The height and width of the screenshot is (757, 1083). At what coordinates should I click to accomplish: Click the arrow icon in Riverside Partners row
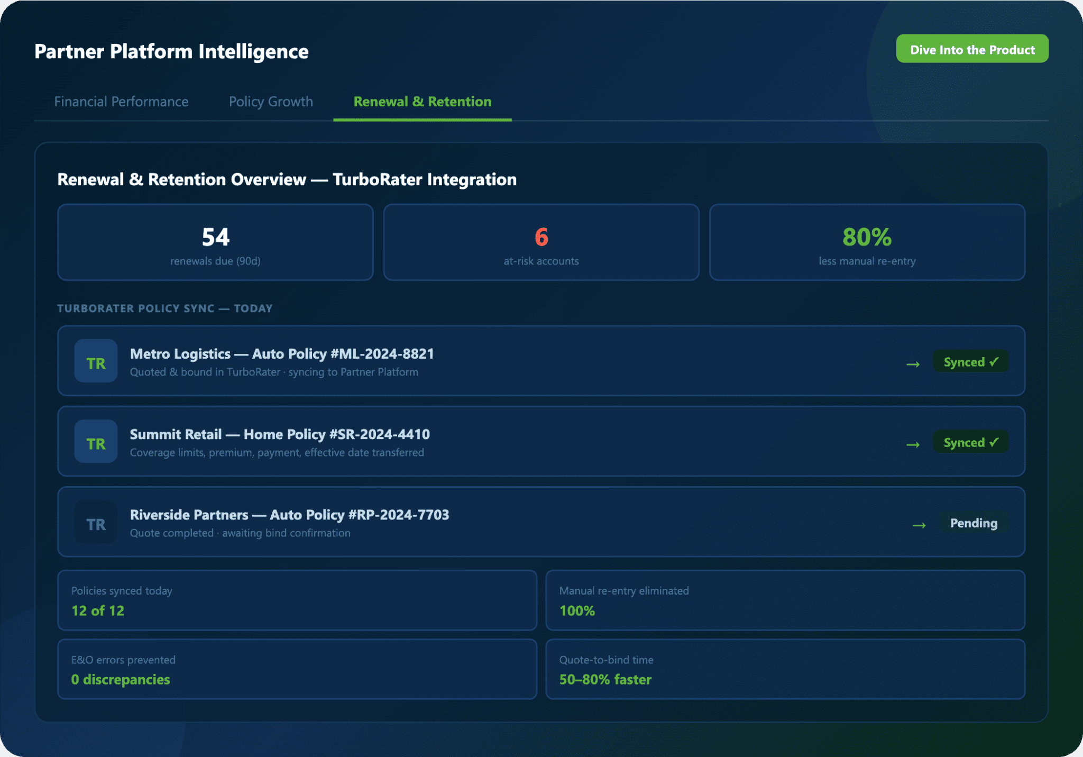(x=919, y=525)
